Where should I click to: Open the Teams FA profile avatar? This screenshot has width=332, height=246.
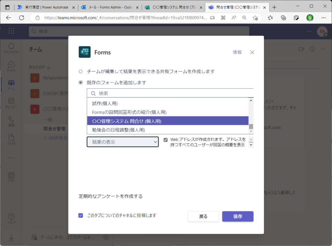pyautogui.click(x=322, y=31)
